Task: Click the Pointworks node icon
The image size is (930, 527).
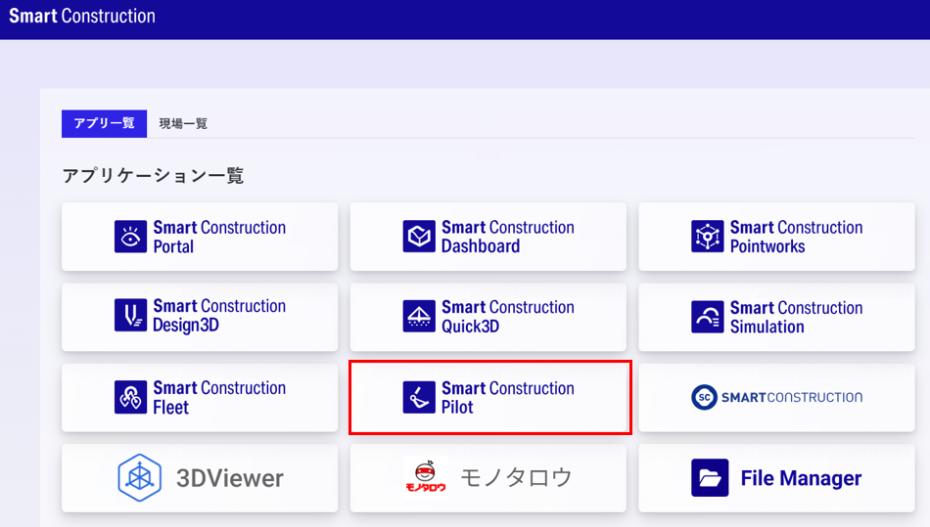Action: [707, 237]
